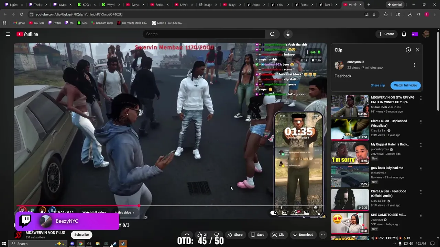Save the video to a playlist
This screenshot has width=440, height=247.
click(257, 235)
